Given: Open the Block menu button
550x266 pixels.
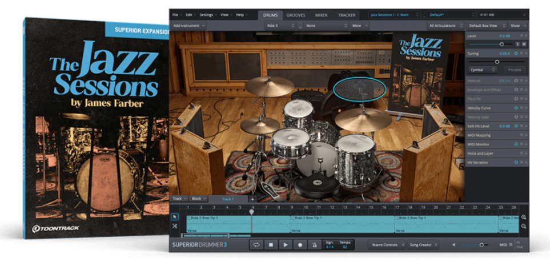Looking at the screenshot, I should pyautogui.click(x=199, y=199).
